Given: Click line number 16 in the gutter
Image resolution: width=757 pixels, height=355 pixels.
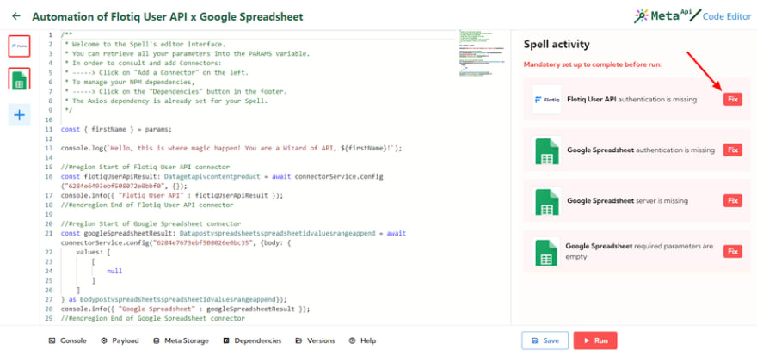Looking at the screenshot, I should point(49,177).
